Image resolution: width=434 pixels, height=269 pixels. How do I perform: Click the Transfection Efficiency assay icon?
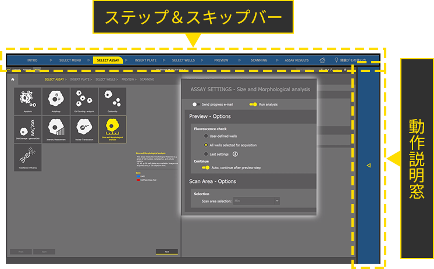[27, 158]
